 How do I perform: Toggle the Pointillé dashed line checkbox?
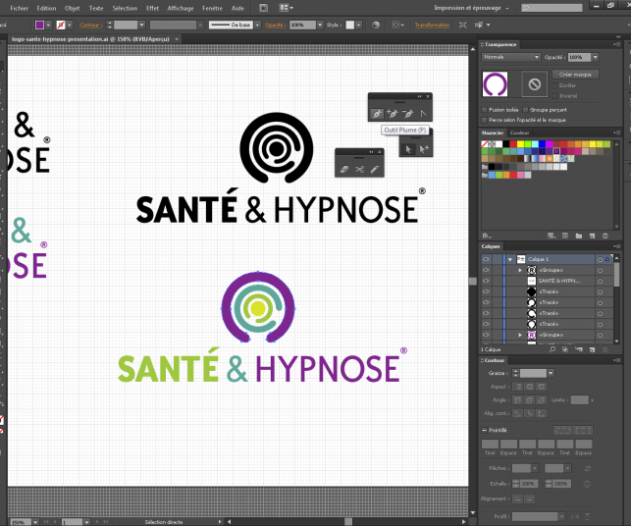pyautogui.click(x=485, y=430)
